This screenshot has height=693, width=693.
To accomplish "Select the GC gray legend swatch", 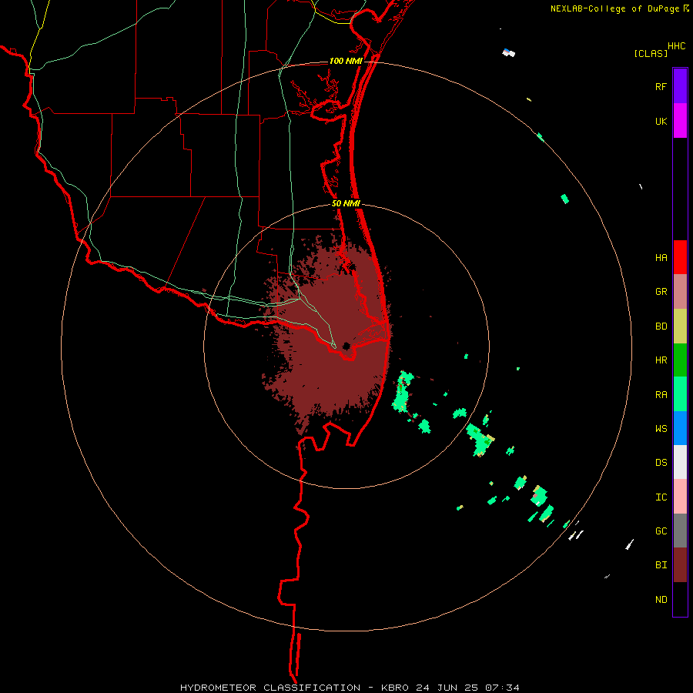I will click(x=680, y=531).
